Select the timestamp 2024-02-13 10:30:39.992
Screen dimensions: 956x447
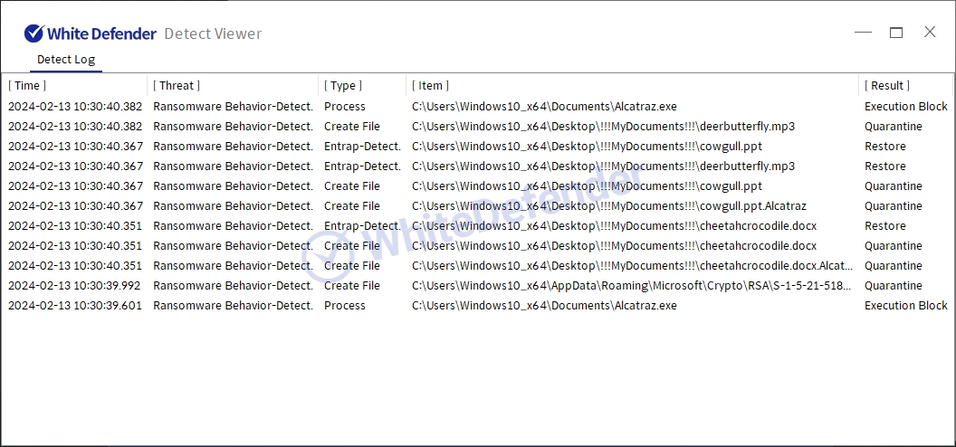click(x=74, y=286)
